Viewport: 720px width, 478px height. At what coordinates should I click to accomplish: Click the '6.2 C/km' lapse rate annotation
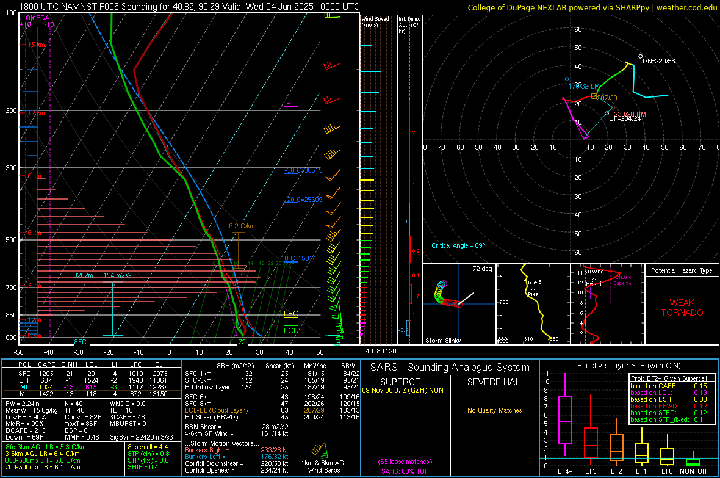242,226
